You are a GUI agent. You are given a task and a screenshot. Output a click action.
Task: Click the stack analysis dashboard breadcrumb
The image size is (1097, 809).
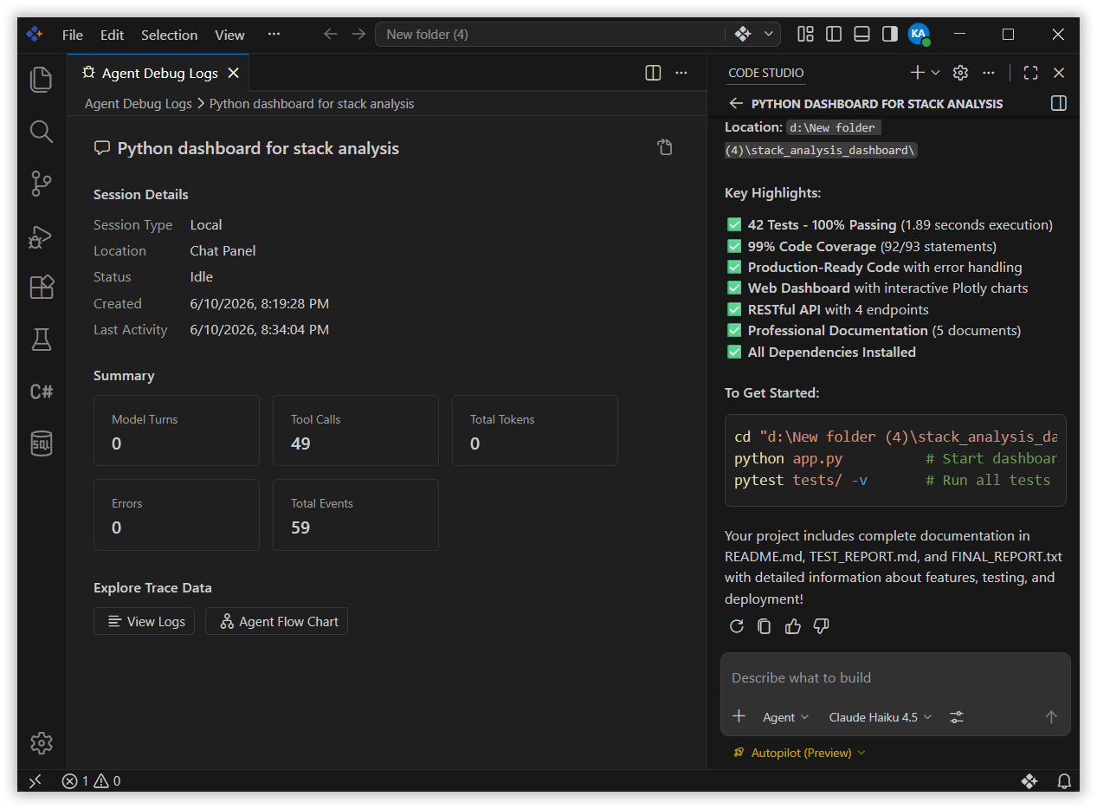click(x=312, y=103)
